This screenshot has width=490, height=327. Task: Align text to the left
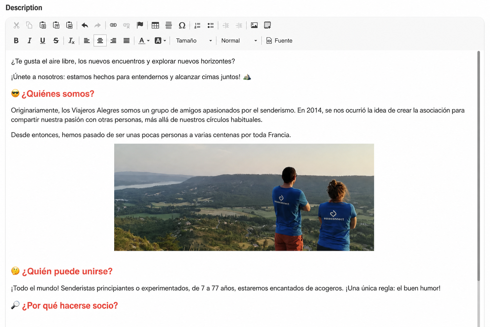pos(87,41)
